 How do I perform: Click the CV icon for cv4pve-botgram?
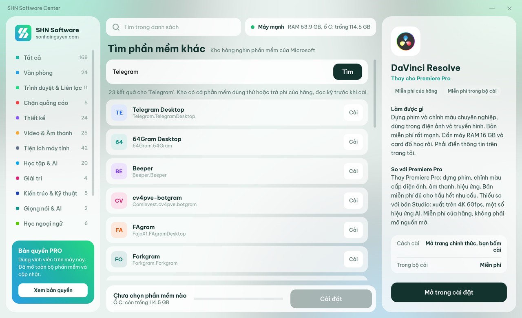[x=119, y=201]
